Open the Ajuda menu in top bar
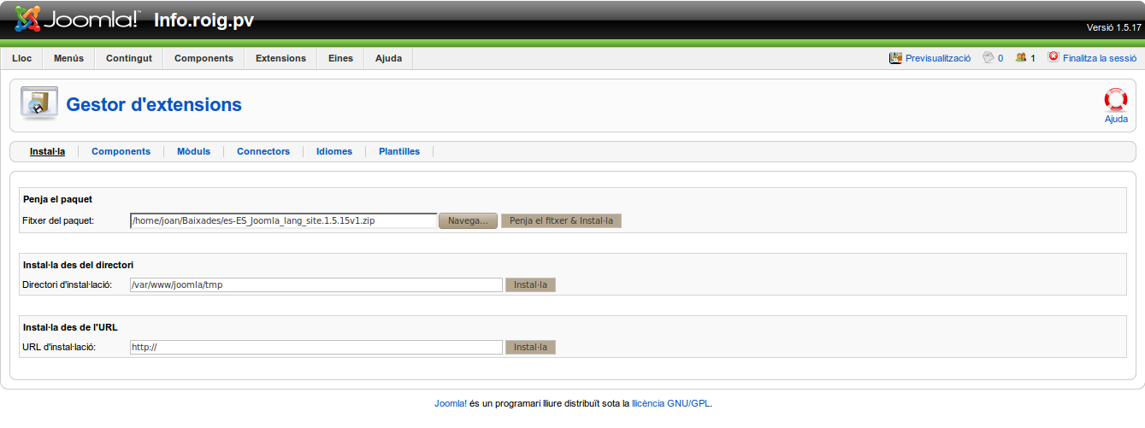 [x=388, y=58]
